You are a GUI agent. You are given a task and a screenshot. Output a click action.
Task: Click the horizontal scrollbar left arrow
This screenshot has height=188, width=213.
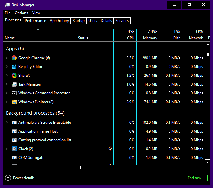(x=5, y=168)
